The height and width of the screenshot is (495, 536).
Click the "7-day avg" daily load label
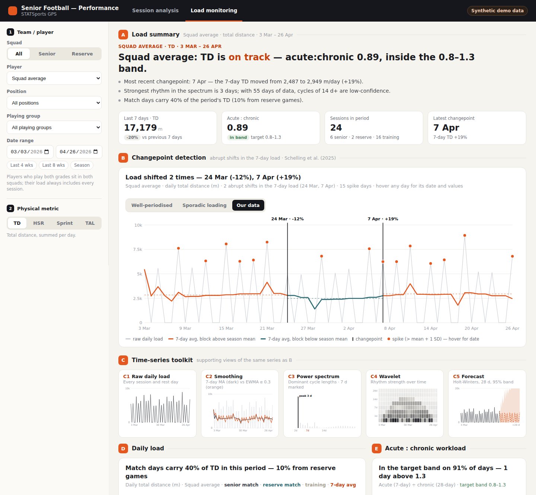point(343,485)
